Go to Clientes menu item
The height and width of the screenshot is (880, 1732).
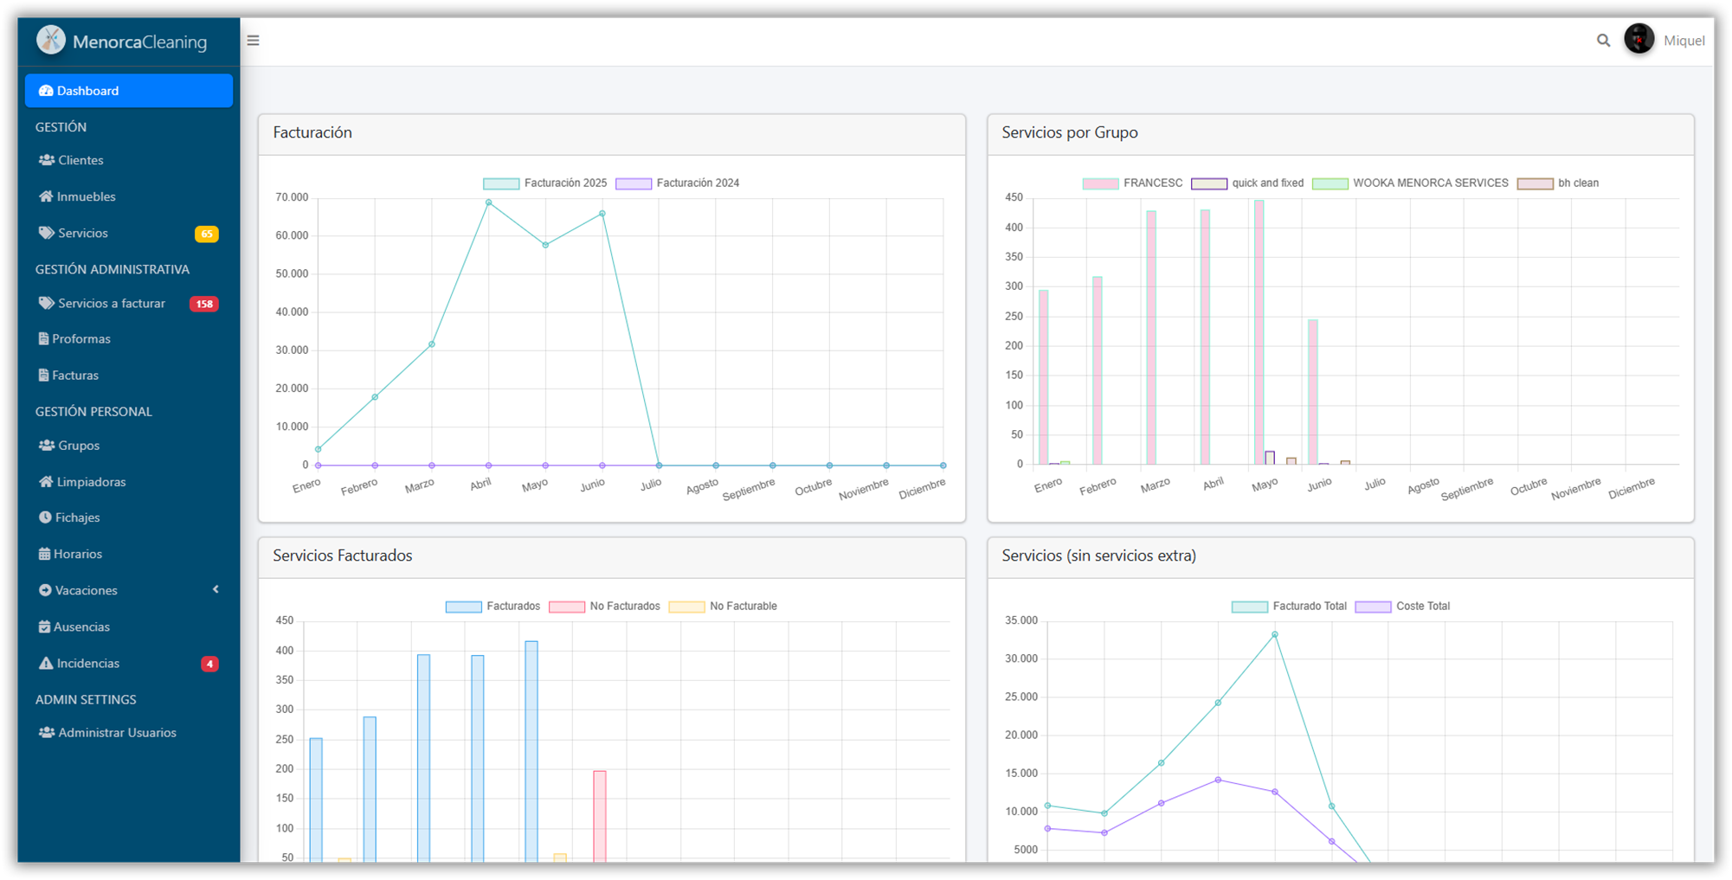click(x=80, y=160)
